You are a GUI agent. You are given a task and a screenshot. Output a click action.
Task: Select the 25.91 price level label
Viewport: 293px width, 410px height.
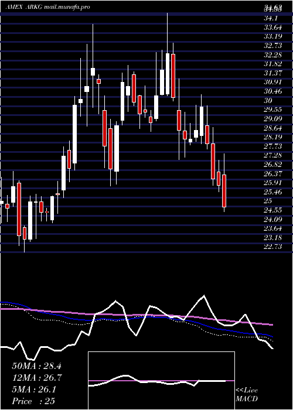(x=273, y=183)
